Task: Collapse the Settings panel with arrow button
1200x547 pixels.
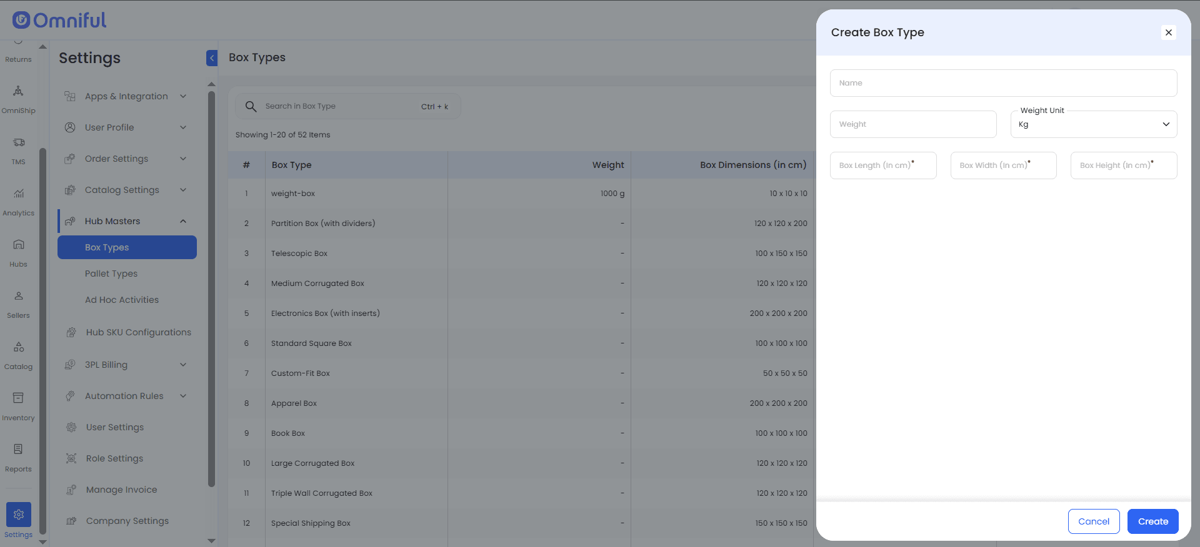Action: (x=212, y=58)
